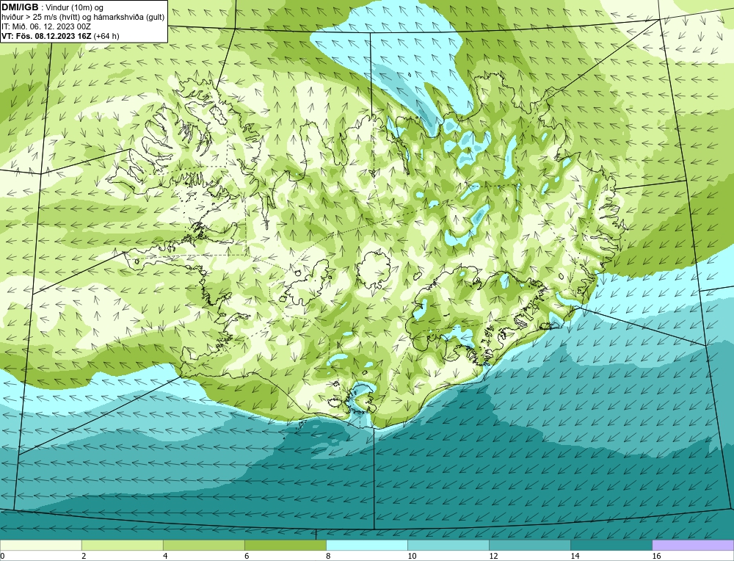The image size is (734, 561).
Task: Click the legend scale label '16'
Action: point(656,556)
